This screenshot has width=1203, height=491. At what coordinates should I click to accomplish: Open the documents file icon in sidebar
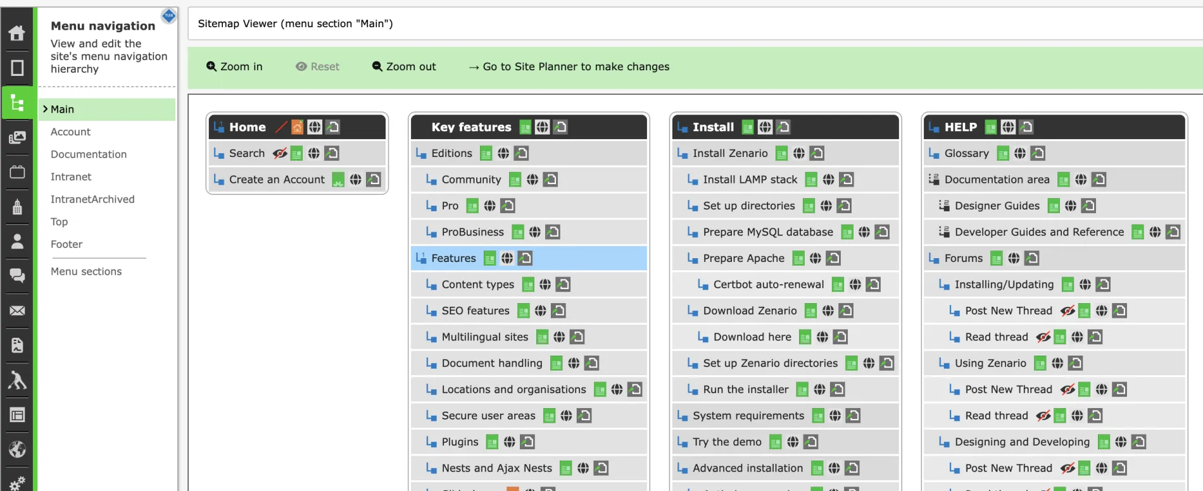tap(17, 345)
